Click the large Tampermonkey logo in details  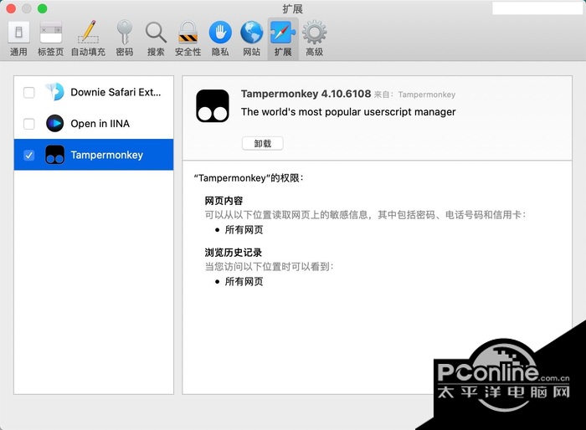pos(213,105)
